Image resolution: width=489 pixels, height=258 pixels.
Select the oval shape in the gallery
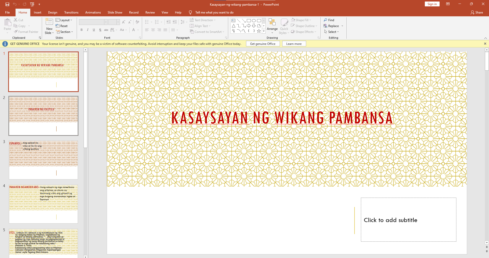click(x=254, y=21)
